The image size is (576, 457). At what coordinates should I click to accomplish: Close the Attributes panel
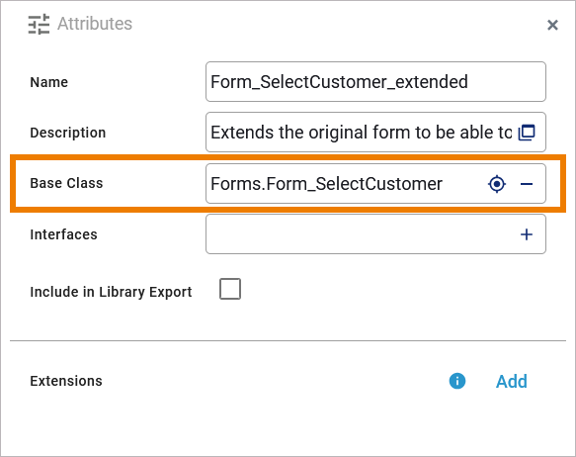[552, 25]
